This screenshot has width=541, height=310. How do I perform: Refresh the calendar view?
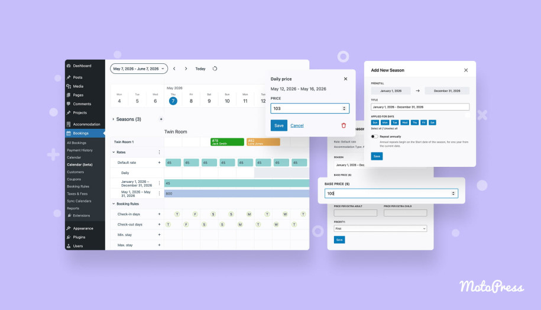pyautogui.click(x=215, y=69)
